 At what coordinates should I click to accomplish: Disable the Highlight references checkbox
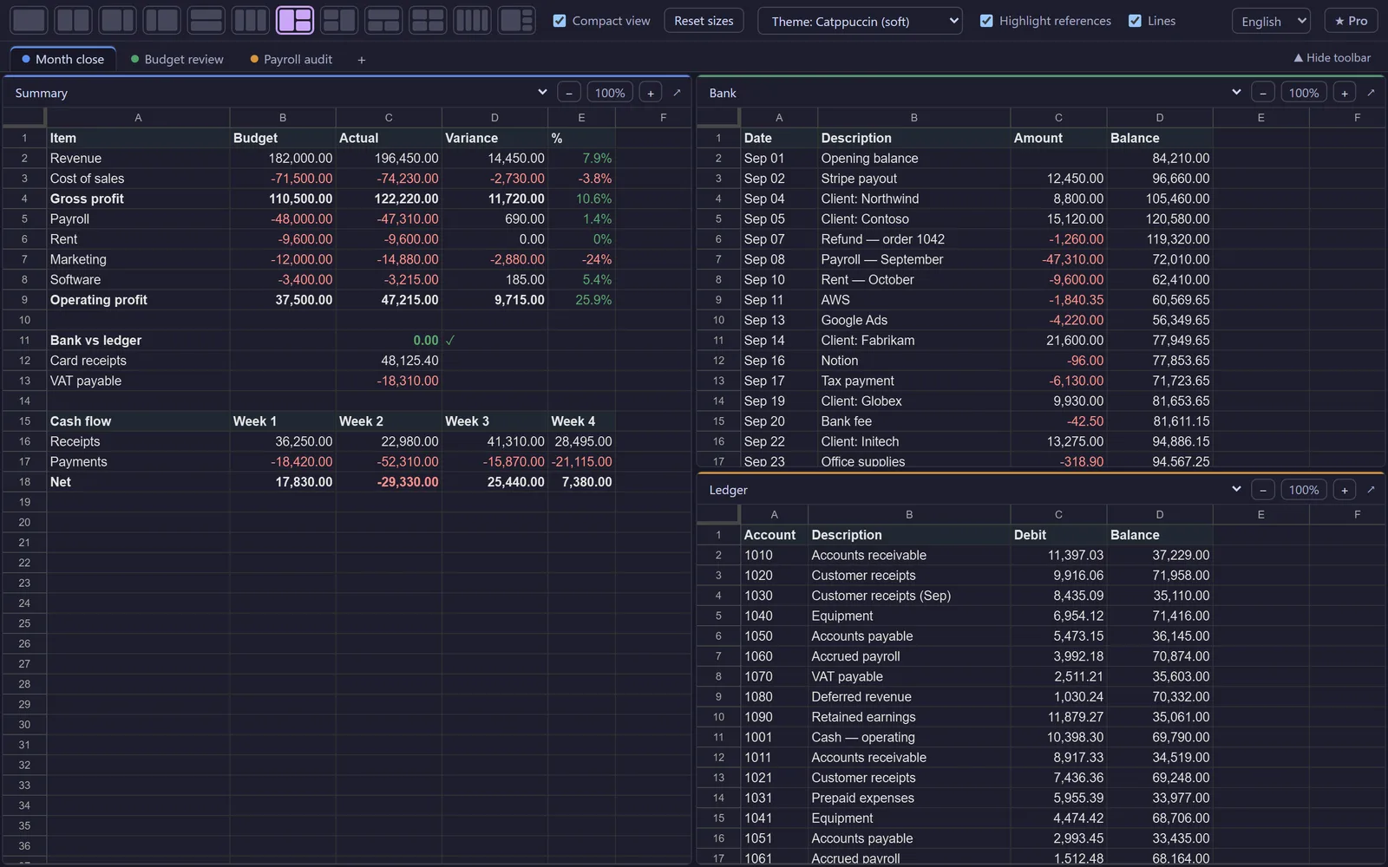[986, 21]
